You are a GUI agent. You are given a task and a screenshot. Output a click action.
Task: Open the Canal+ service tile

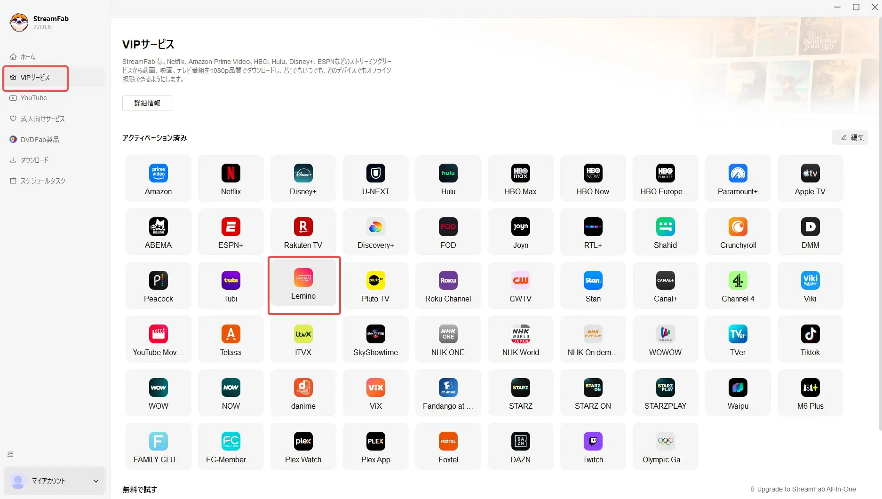[x=666, y=286]
